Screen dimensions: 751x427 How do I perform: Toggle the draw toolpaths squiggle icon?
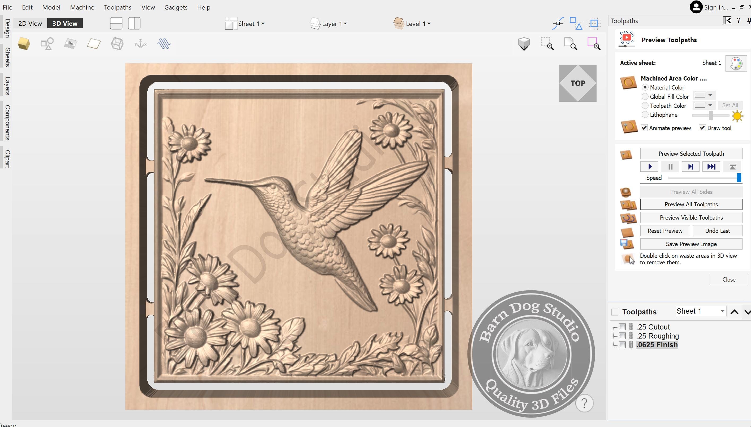click(x=163, y=43)
